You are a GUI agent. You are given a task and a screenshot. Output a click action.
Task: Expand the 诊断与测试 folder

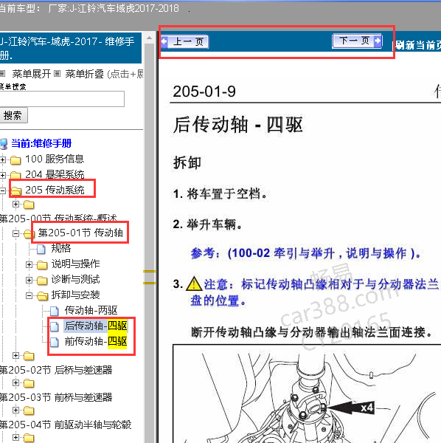[29, 280]
